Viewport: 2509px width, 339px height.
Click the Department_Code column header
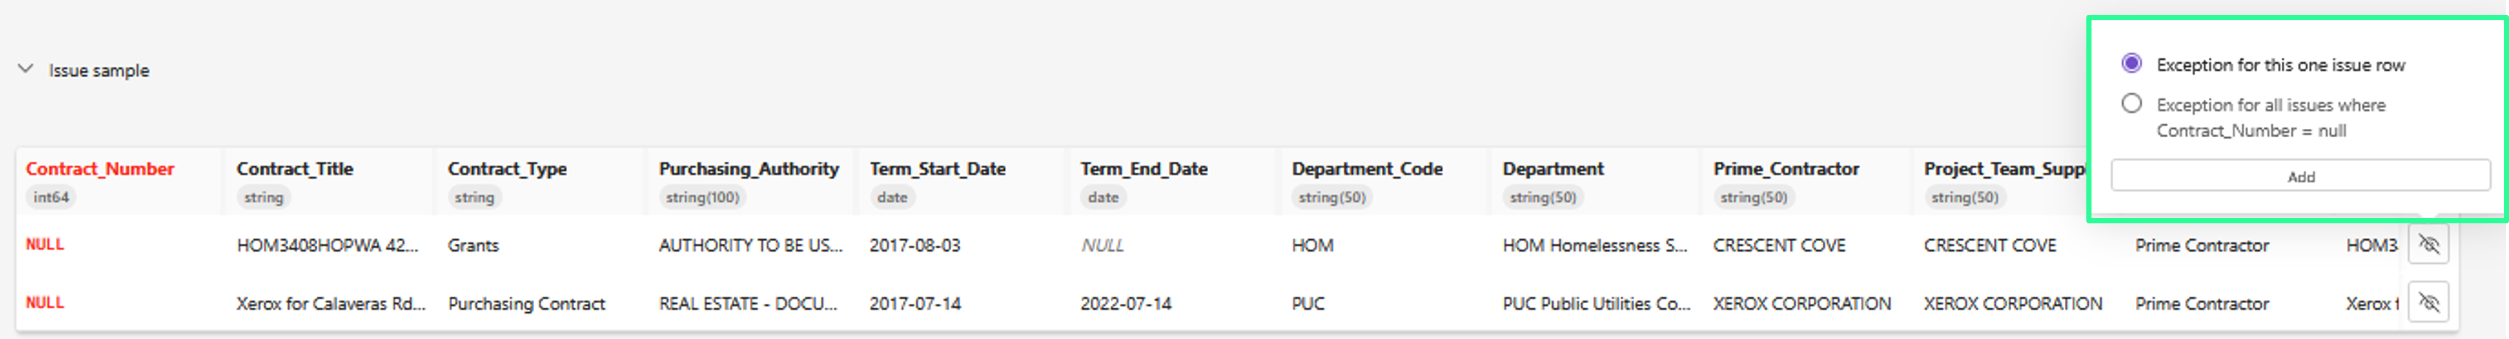coord(1366,169)
